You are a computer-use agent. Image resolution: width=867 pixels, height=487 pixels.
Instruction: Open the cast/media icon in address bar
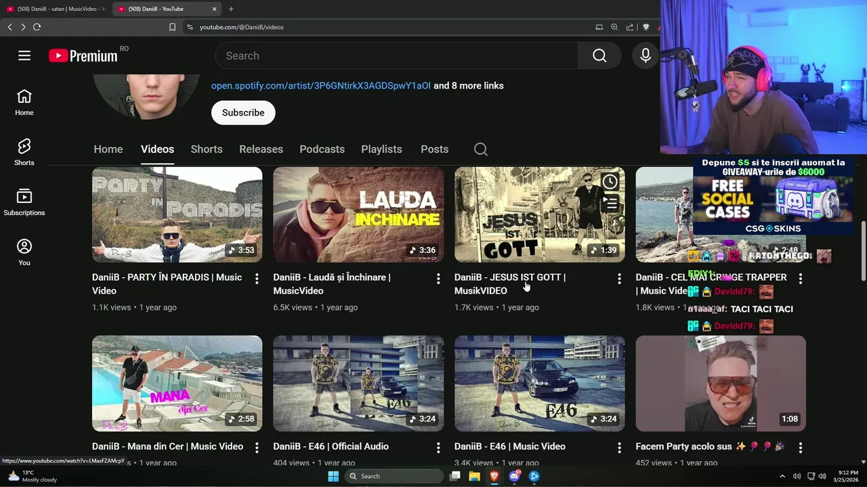click(599, 27)
